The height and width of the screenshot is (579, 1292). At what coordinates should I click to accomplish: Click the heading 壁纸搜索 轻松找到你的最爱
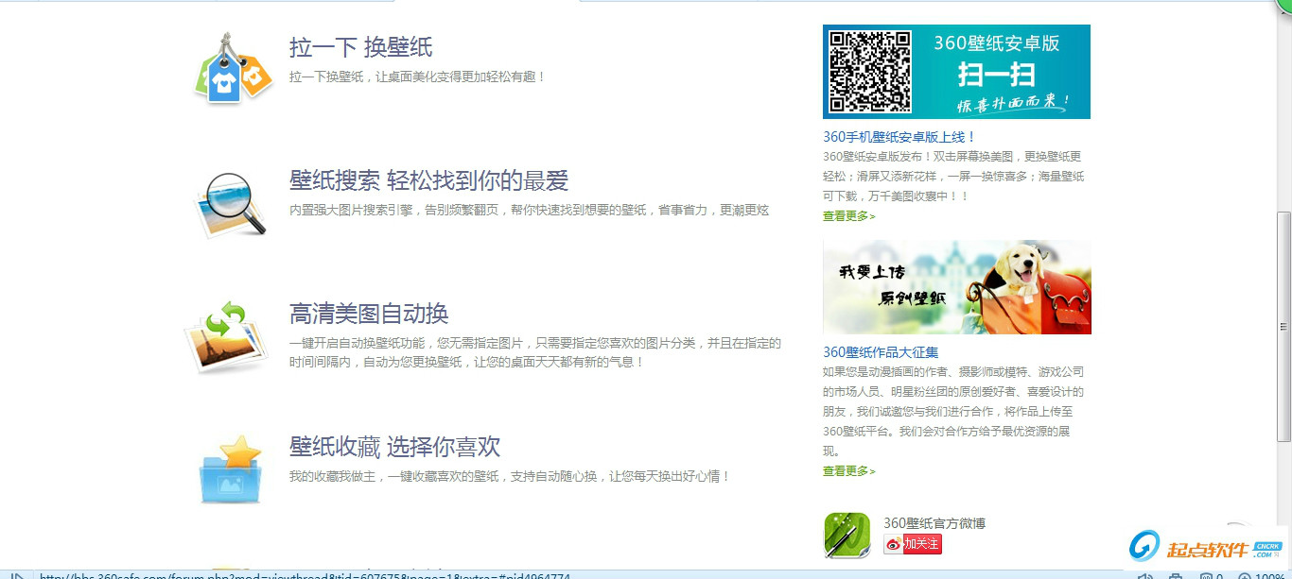[x=428, y=180]
